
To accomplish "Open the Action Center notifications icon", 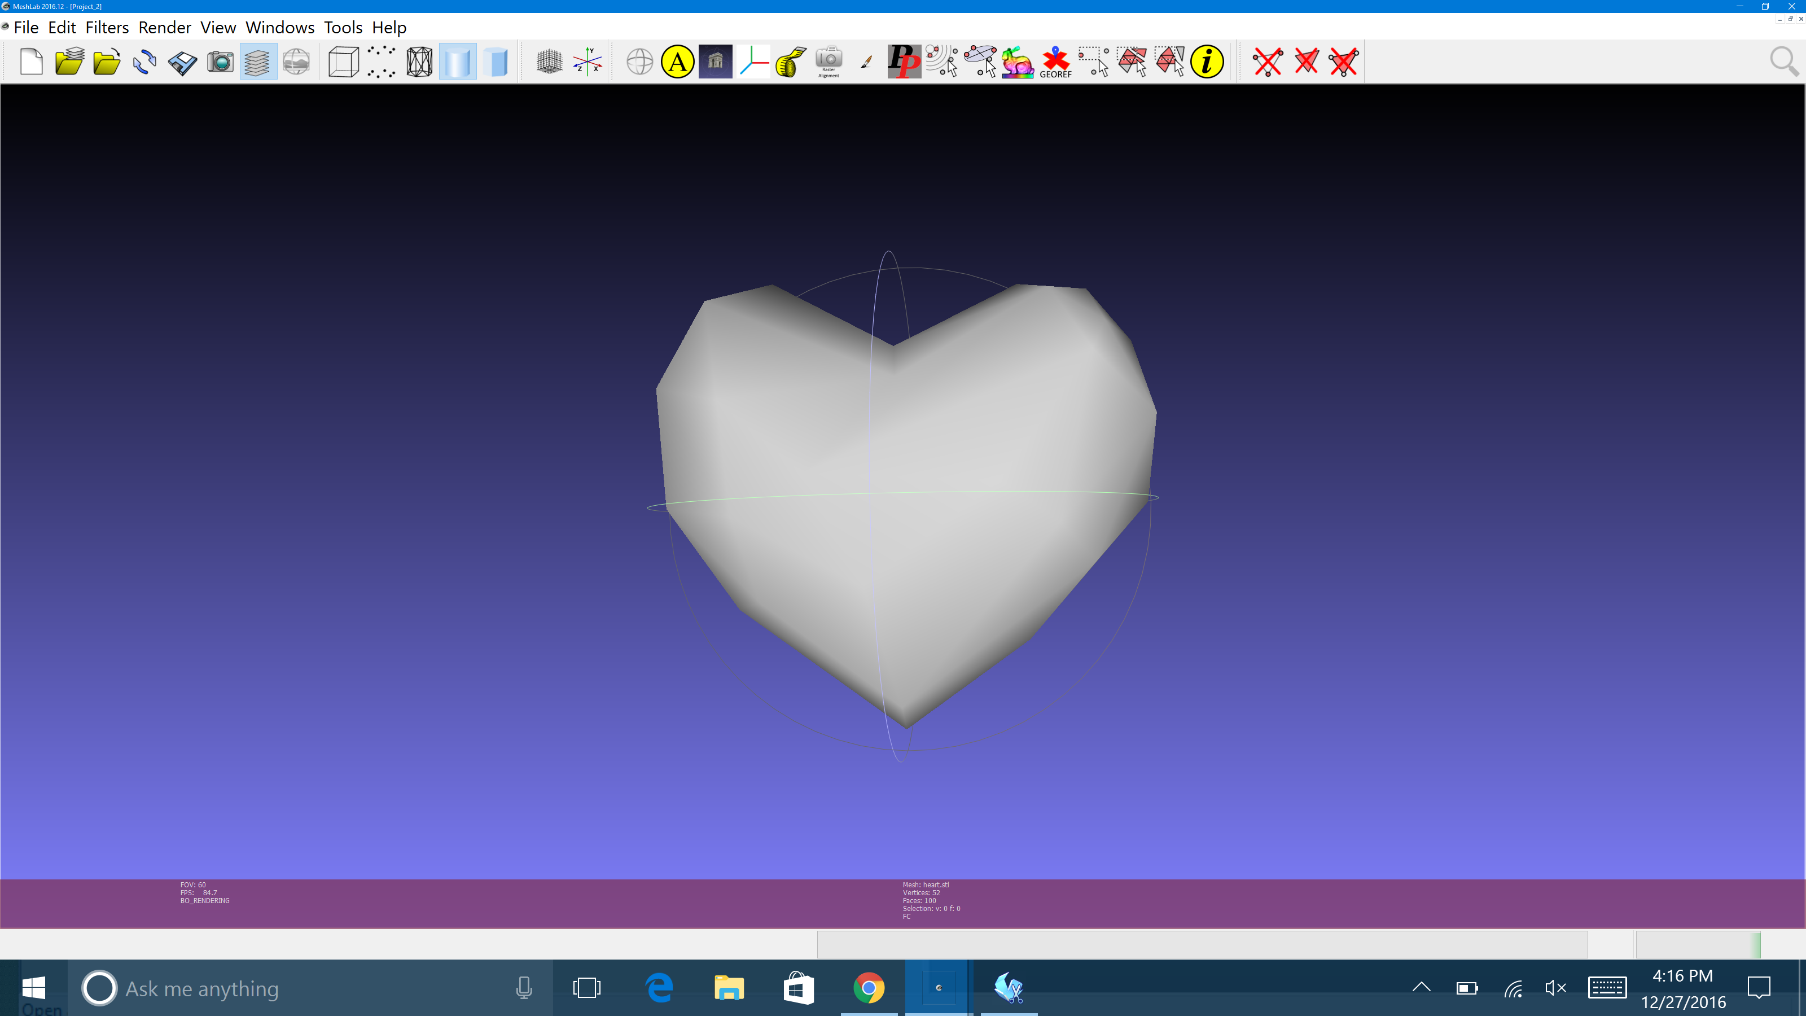I will pos(1759,988).
